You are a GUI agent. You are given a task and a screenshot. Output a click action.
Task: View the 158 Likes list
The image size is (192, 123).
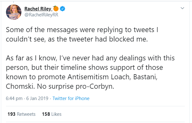[52, 114]
